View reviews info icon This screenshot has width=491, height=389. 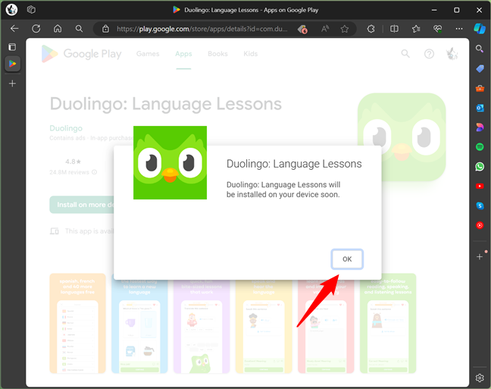94,172
